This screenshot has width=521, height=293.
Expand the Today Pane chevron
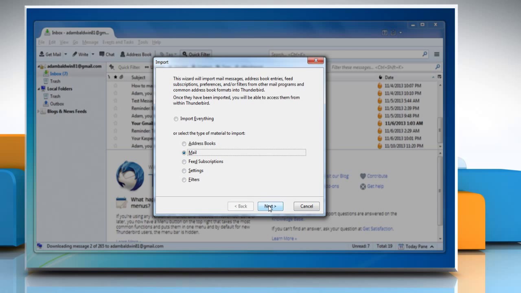pyautogui.click(x=432, y=247)
